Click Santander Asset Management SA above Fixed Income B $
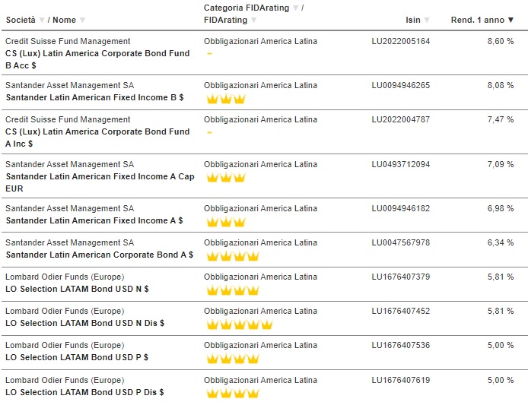 (70, 85)
